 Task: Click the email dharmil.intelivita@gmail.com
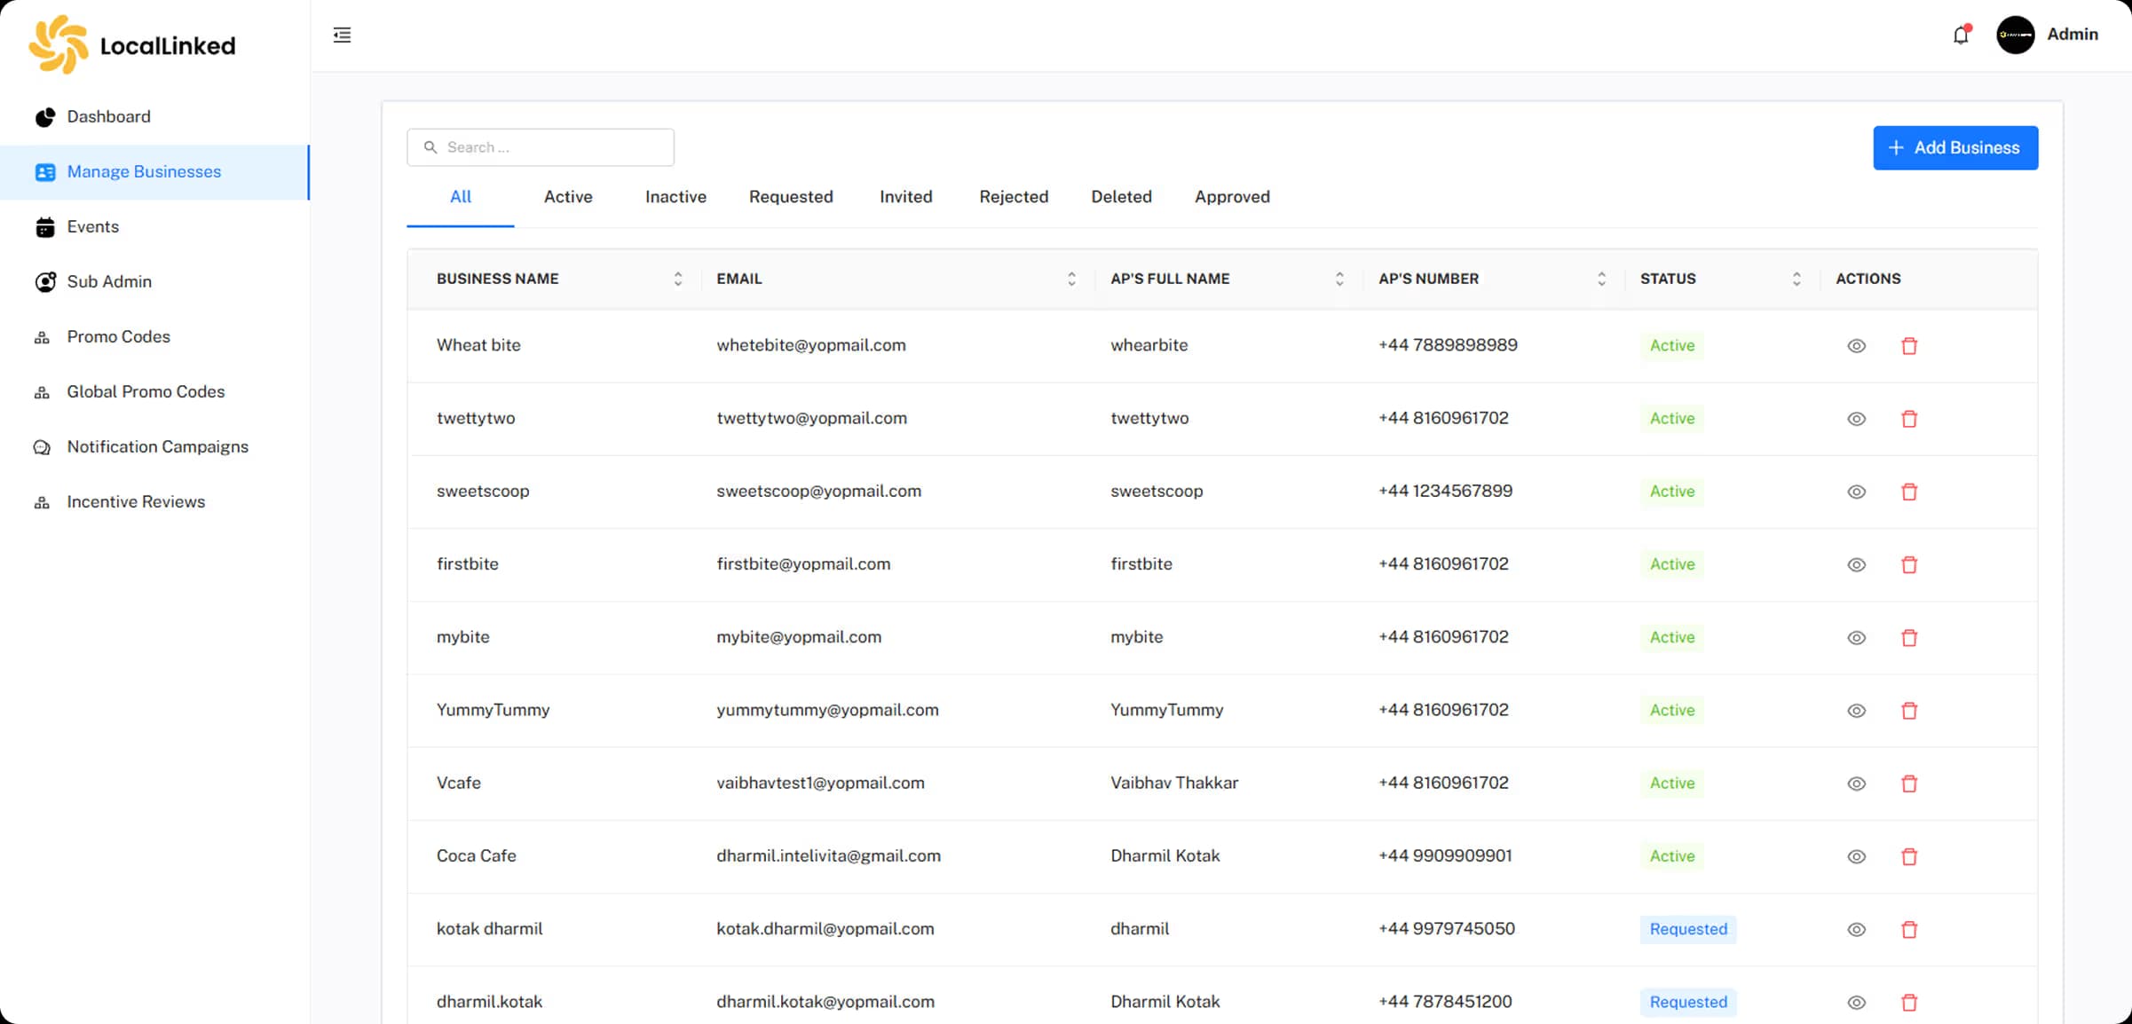click(x=828, y=855)
